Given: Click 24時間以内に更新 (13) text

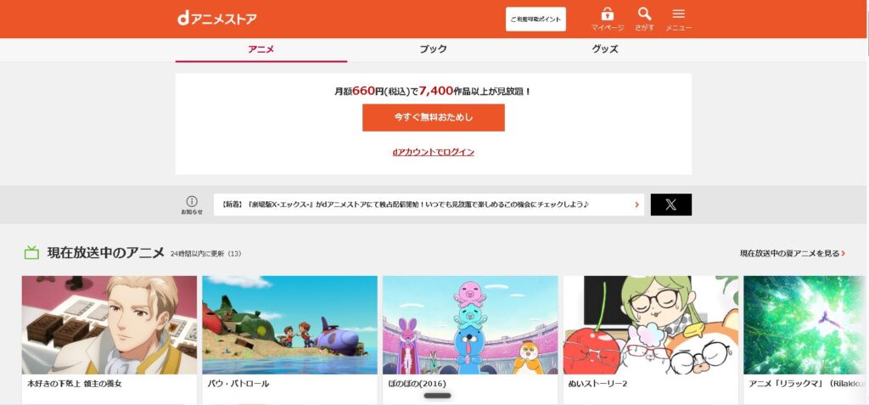Looking at the screenshot, I should pos(205,254).
